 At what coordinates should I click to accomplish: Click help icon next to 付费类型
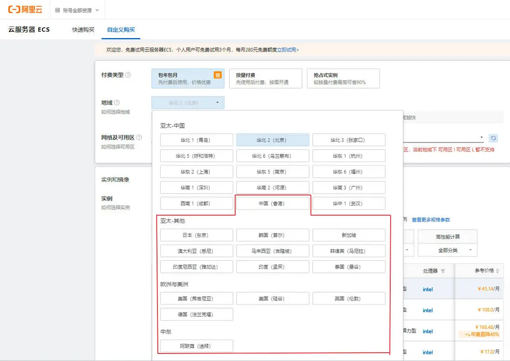pos(128,75)
